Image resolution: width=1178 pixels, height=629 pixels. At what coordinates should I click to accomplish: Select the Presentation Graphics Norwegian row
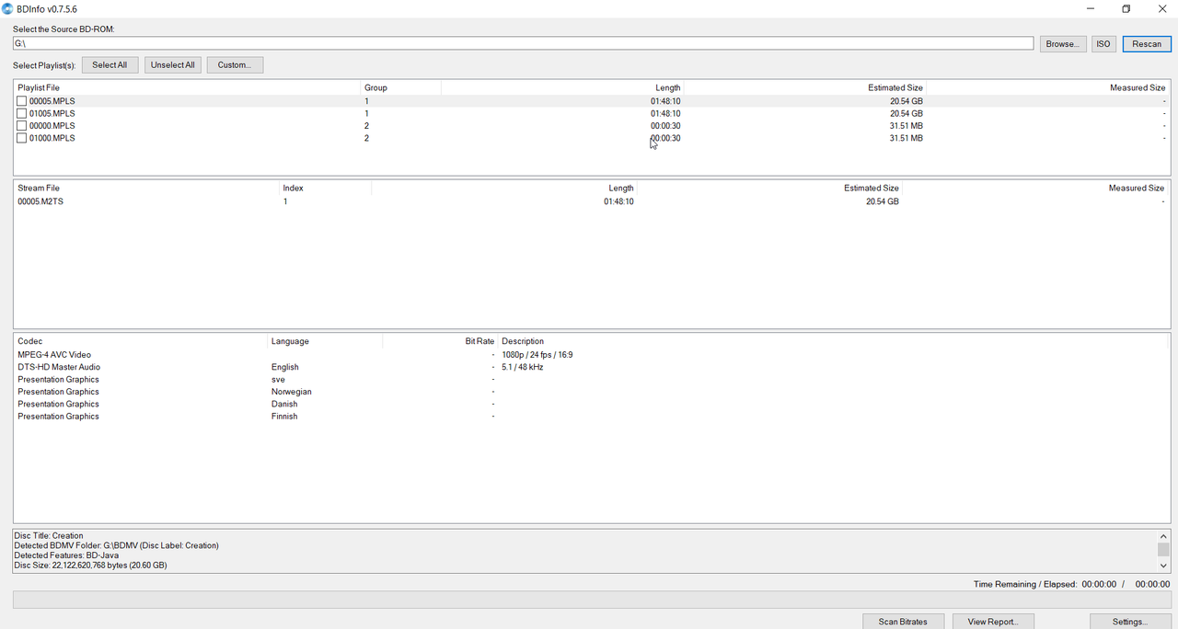[592, 392]
